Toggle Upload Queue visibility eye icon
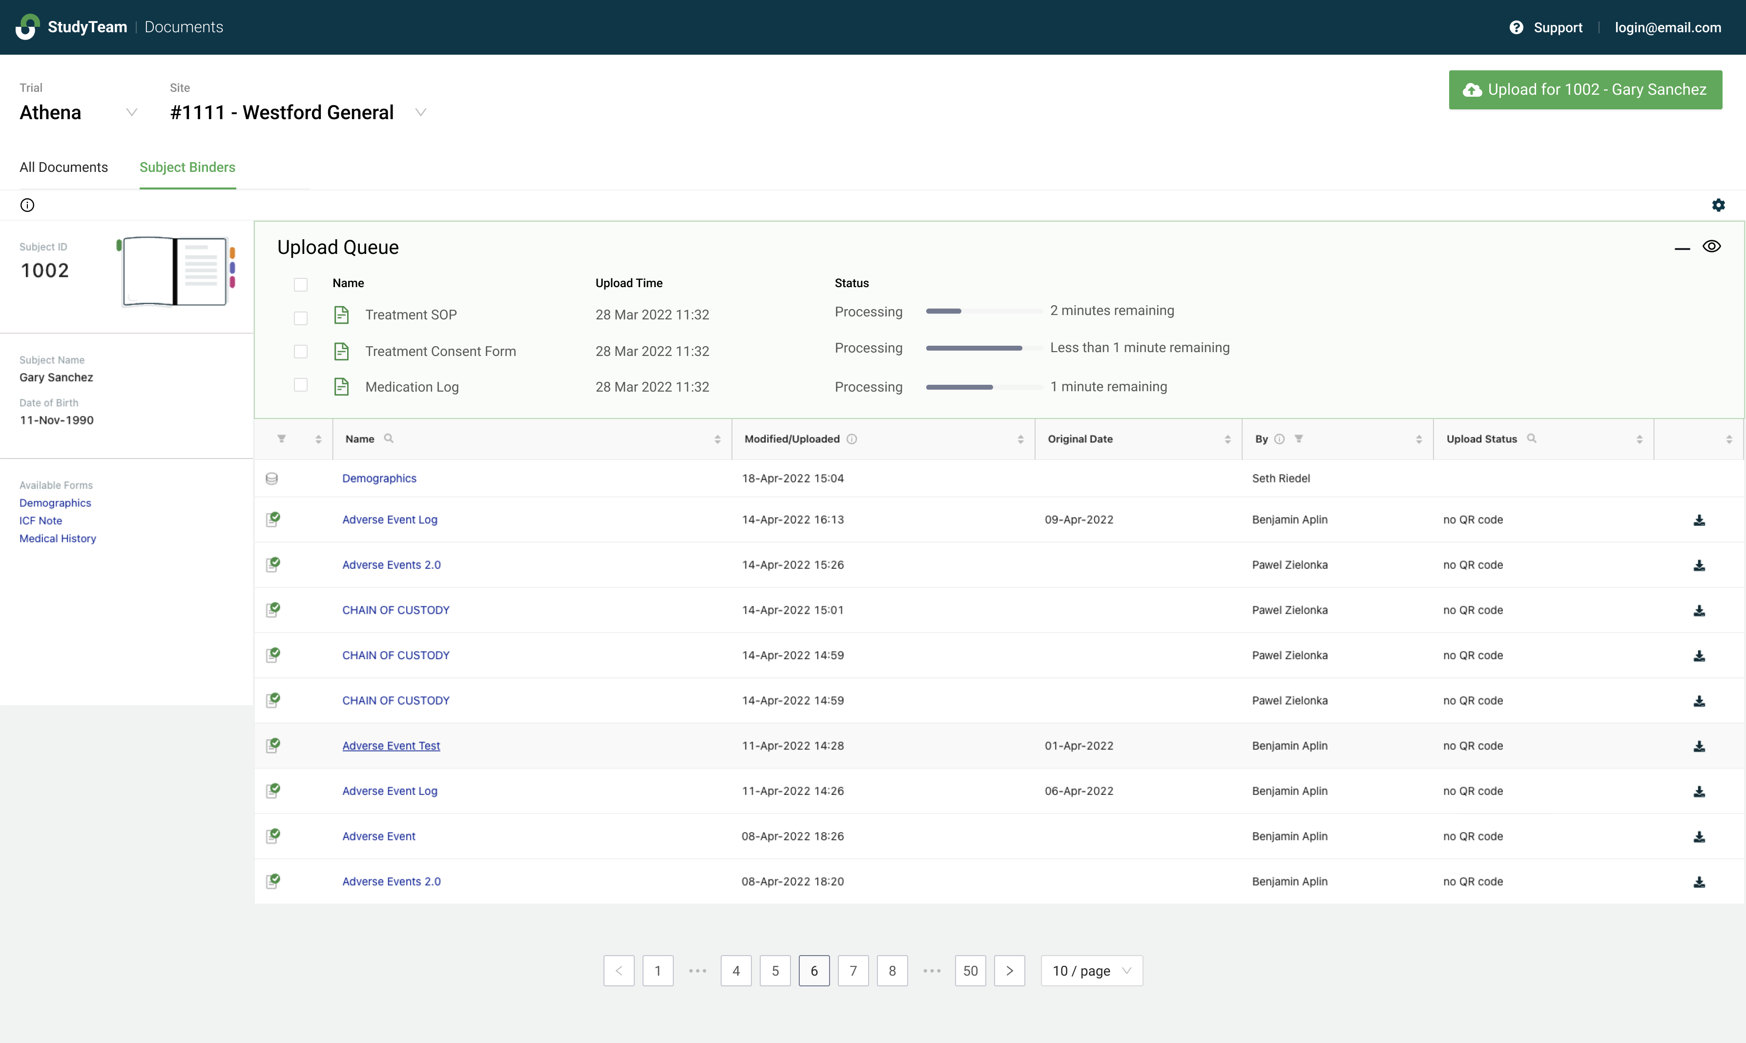1746x1043 pixels. tap(1711, 247)
